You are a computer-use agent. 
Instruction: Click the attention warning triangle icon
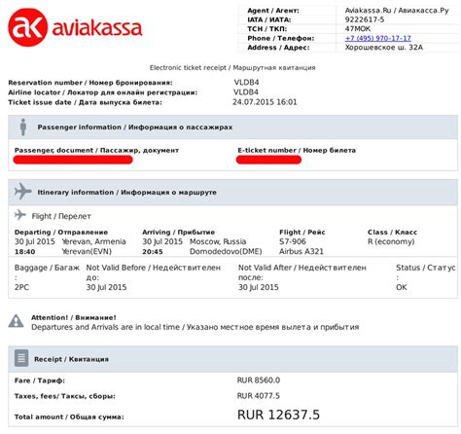(16, 321)
